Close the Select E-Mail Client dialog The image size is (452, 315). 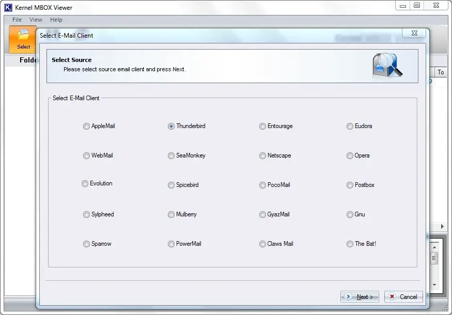pos(414,33)
